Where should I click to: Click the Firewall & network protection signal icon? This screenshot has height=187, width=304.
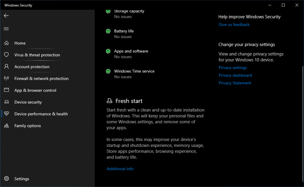tap(6, 78)
